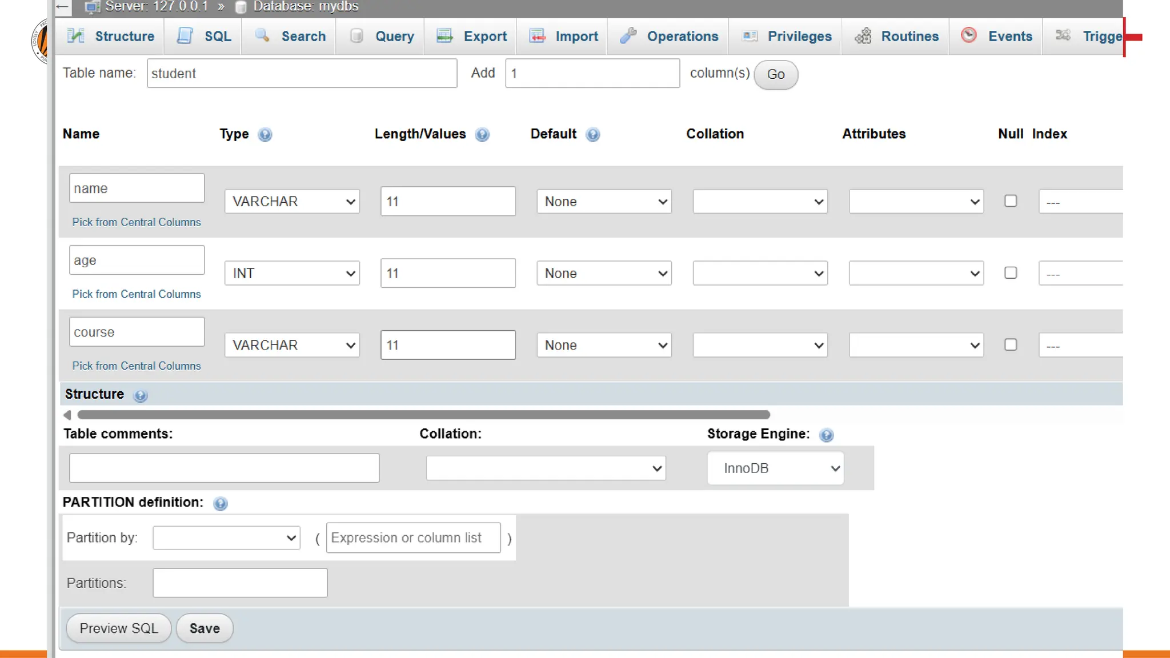Click the Query tab icon

[x=356, y=36]
